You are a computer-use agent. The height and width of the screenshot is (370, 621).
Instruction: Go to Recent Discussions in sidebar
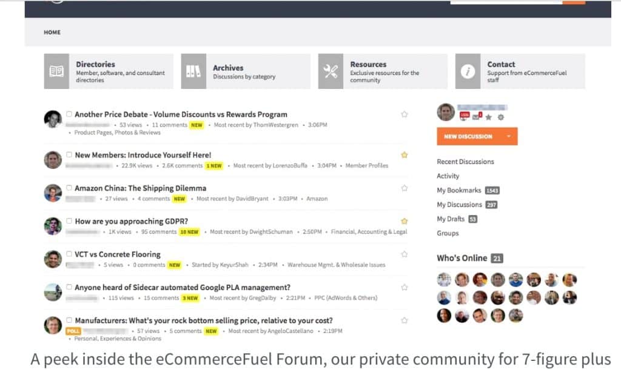(x=465, y=162)
